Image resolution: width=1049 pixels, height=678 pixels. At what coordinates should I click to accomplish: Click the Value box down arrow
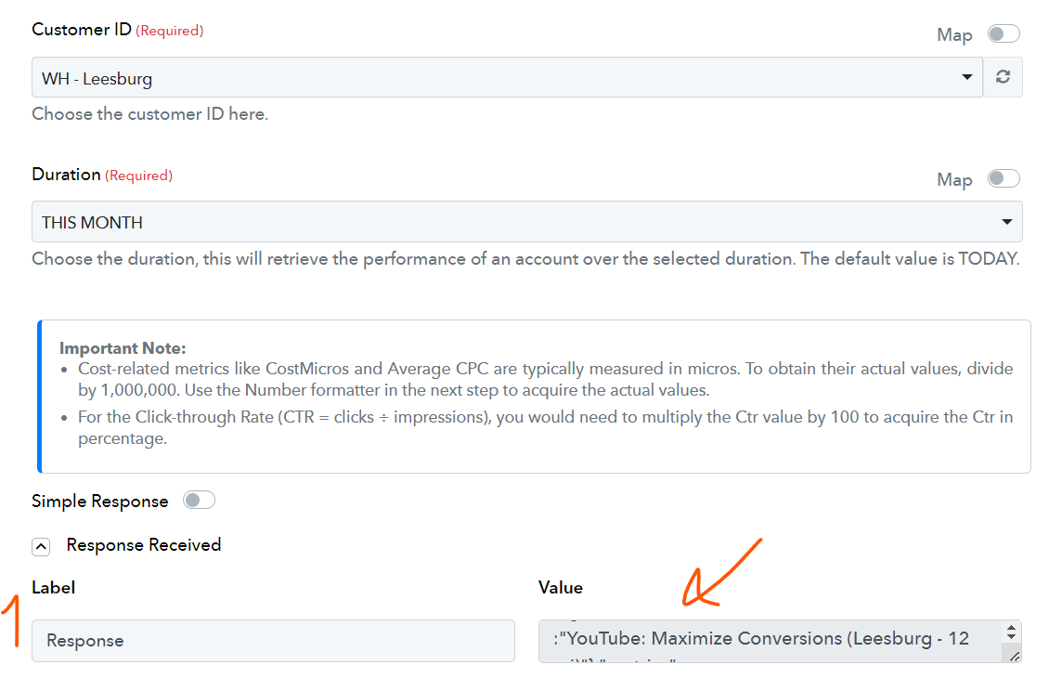coord(1011,636)
